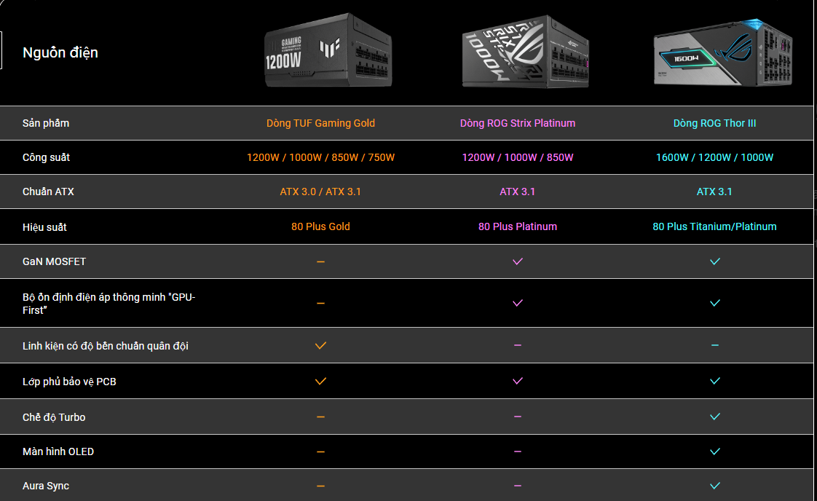The height and width of the screenshot is (501, 817).
Task: Click the cyan dash in the military-grade components row
Action: tap(715, 345)
